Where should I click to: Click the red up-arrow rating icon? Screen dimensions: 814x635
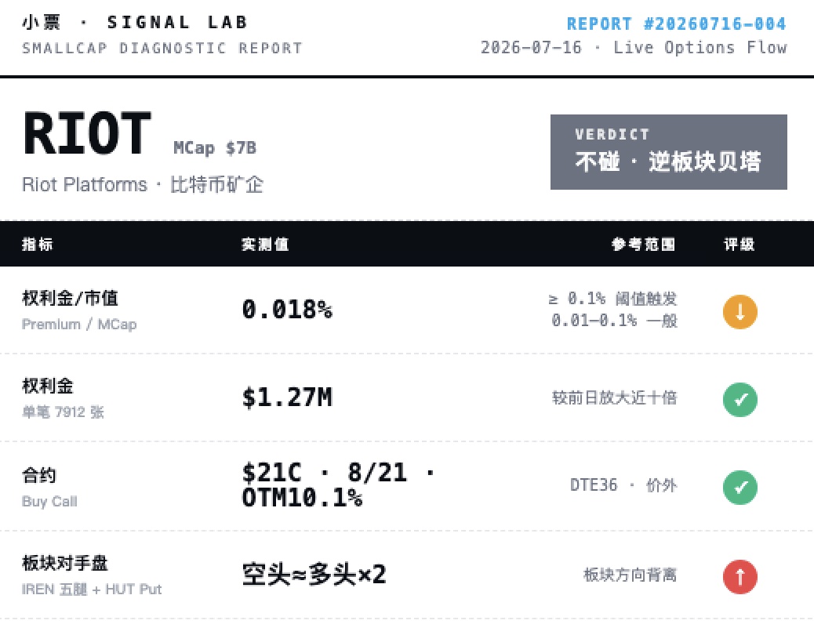point(740,576)
